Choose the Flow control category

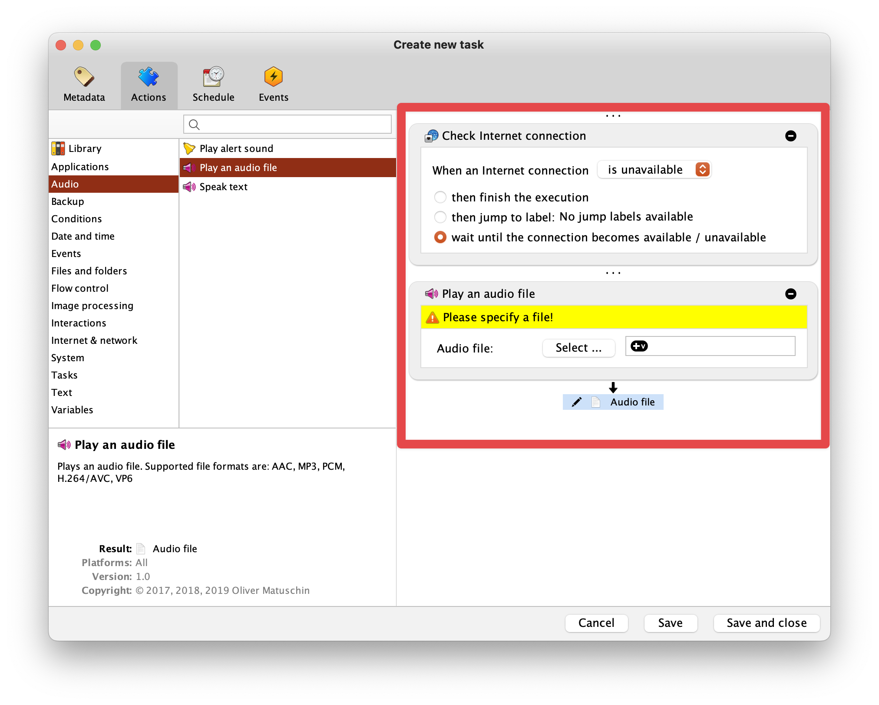(80, 288)
